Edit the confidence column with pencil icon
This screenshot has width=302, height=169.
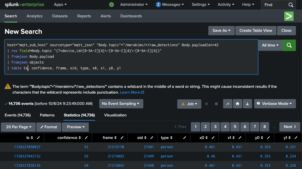click(86, 138)
